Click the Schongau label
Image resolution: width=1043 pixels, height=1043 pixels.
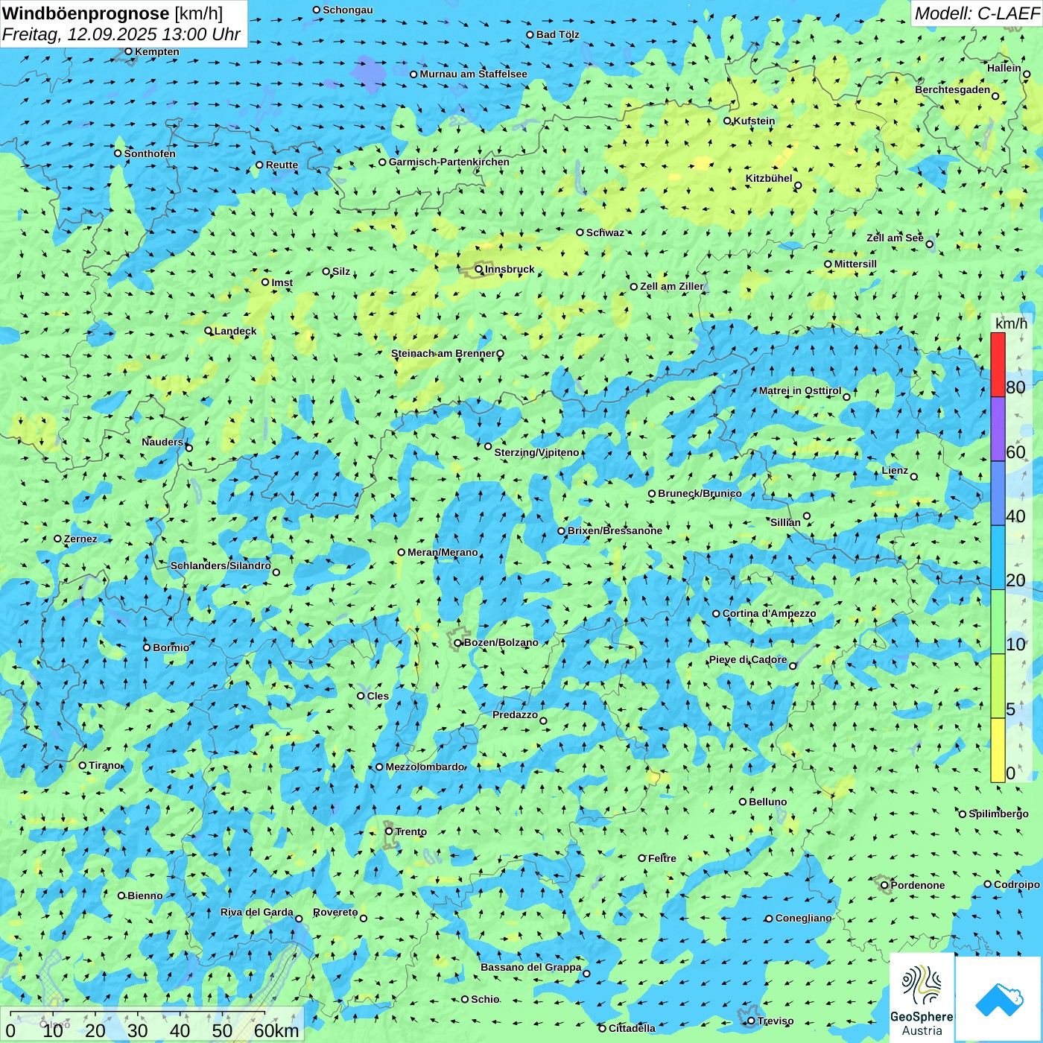pos(348,10)
